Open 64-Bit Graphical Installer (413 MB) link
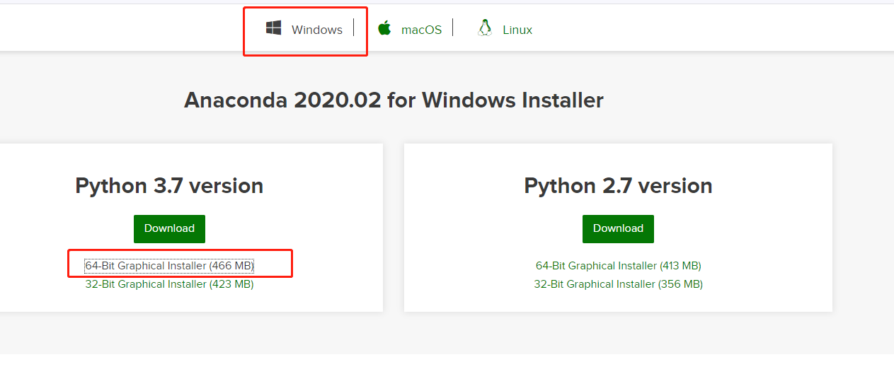Viewport: 894px width, 374px height. (619, 266)
